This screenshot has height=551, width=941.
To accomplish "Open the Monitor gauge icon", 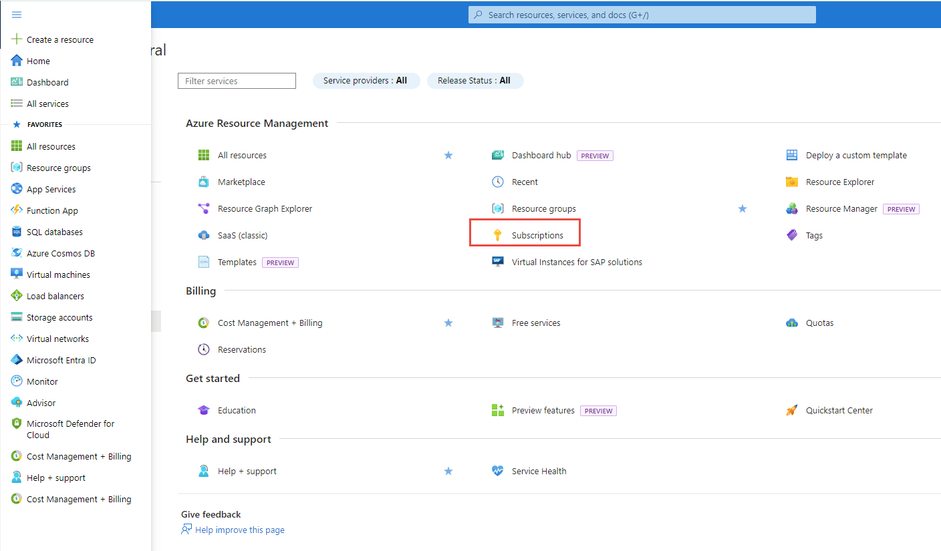I will click(17, 381).
